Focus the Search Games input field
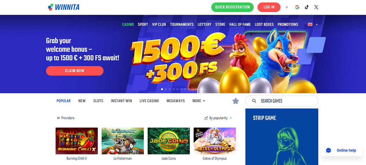 282,101
